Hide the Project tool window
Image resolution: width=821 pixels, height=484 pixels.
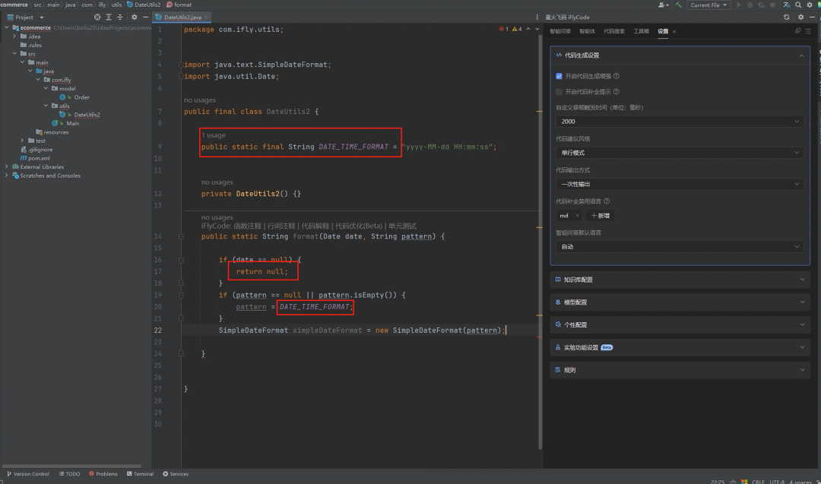[145, 17]
